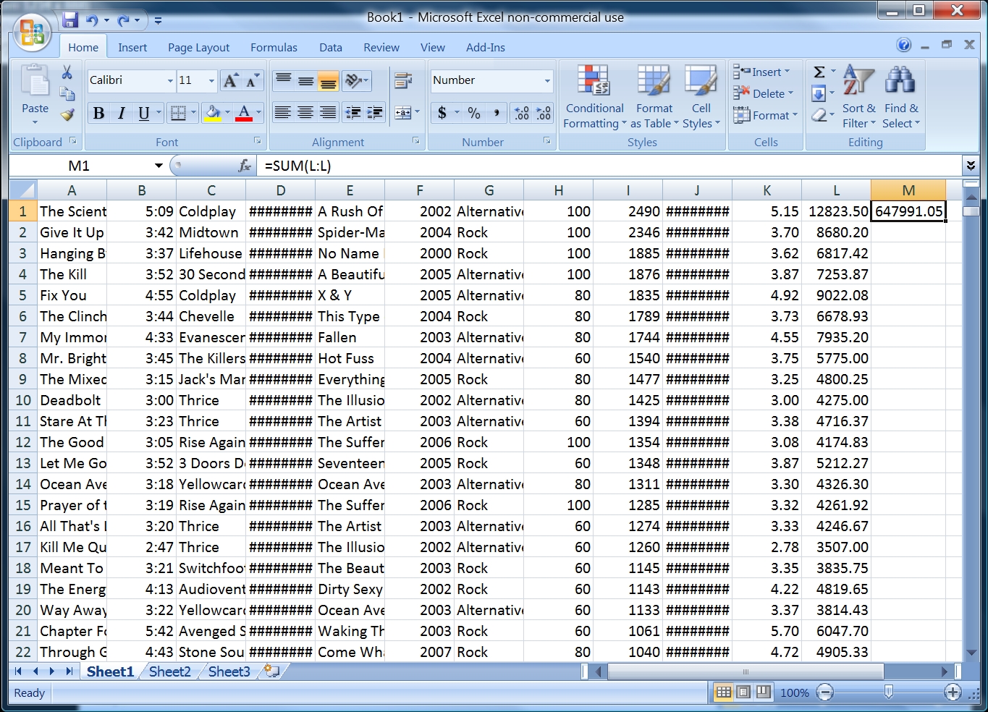Image resolution: width=988 pixels, height=712 pixels.
Task: Click the Cut scissors icon
Action: click(x=67, y=72)
